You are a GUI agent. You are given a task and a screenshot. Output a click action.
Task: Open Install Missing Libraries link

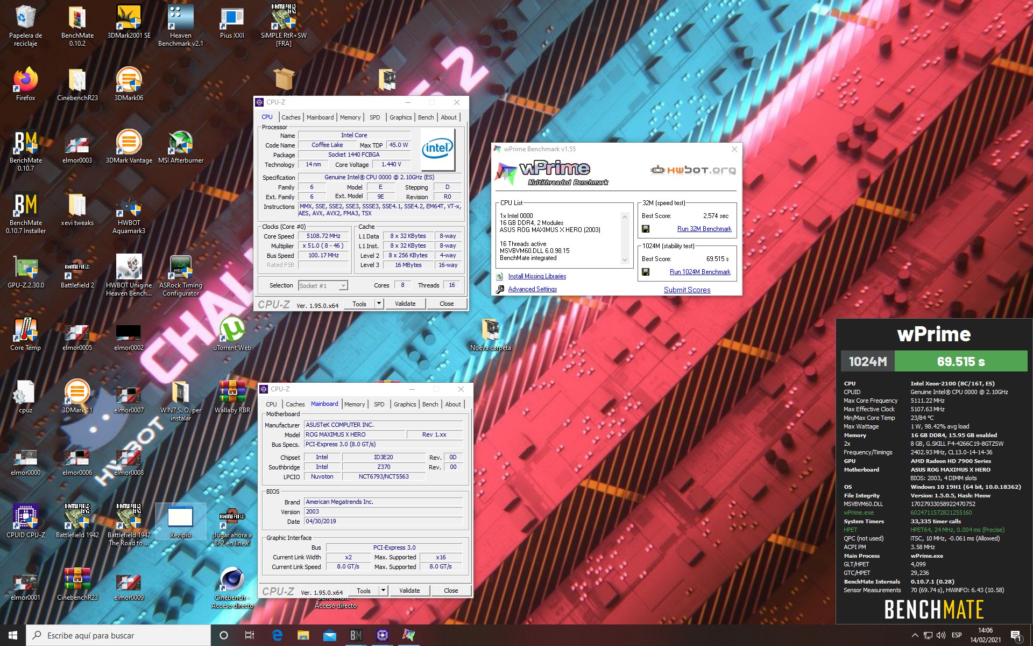pos(537,276)
